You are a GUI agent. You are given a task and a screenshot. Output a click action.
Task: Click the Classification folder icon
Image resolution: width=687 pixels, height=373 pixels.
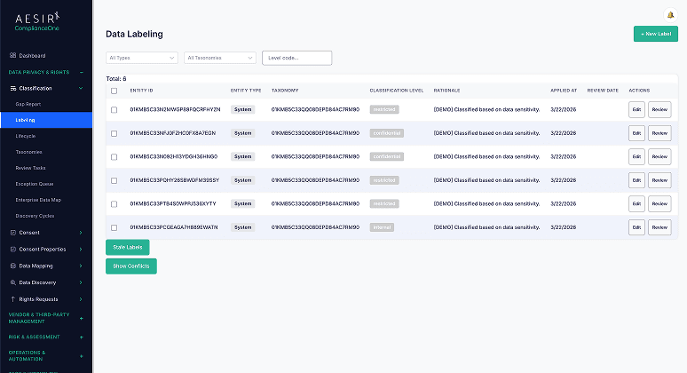point(12,88)
